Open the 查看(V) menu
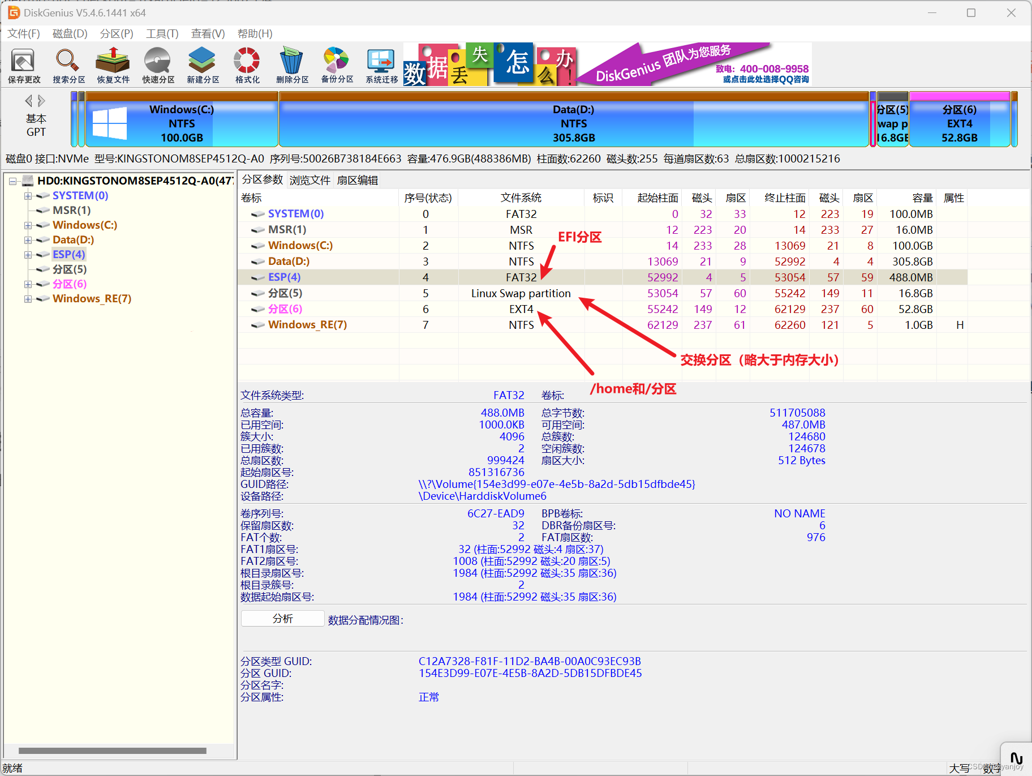1032x776 pixels. click(208, 33)
